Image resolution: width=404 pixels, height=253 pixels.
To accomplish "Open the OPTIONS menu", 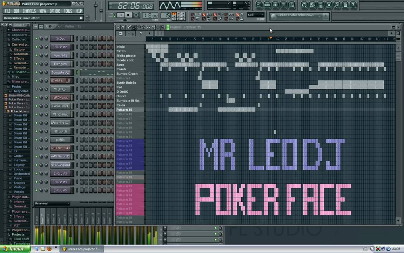I will [x=55, y=11].
